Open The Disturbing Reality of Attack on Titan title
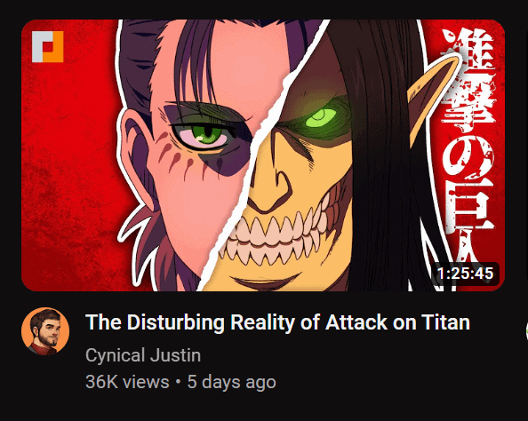The height and width of the screenshot is (421, 528). coord(277,322)
